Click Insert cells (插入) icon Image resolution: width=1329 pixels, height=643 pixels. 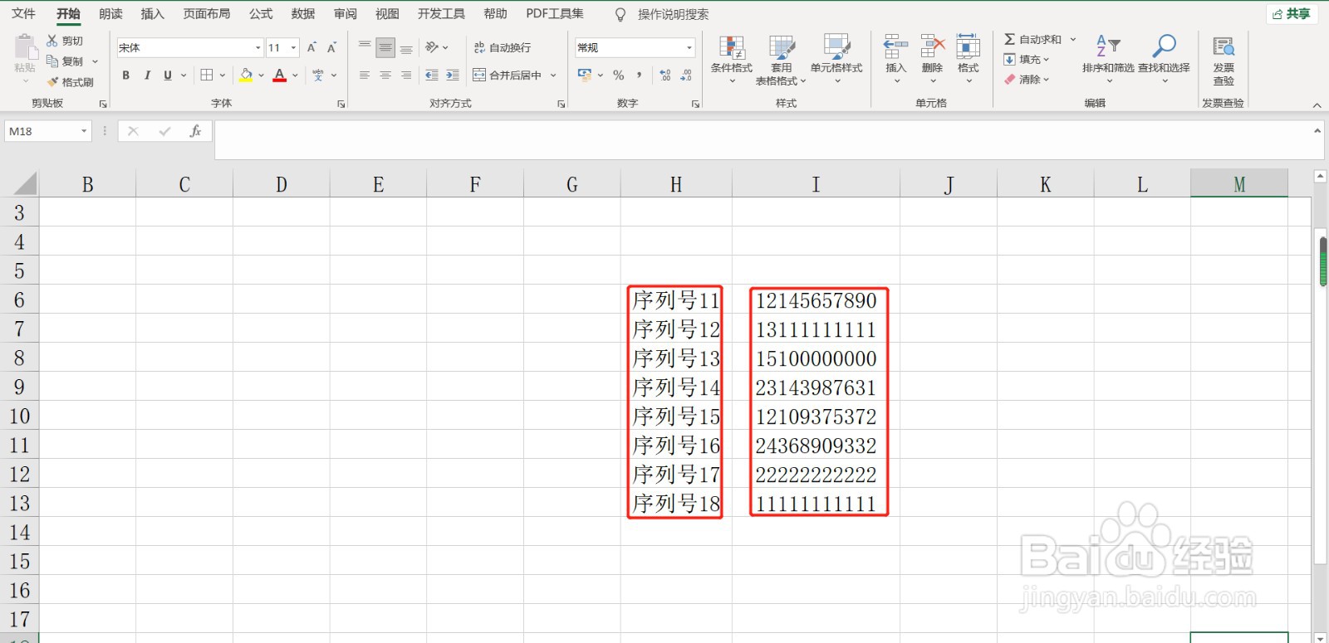tap(895, 46)
